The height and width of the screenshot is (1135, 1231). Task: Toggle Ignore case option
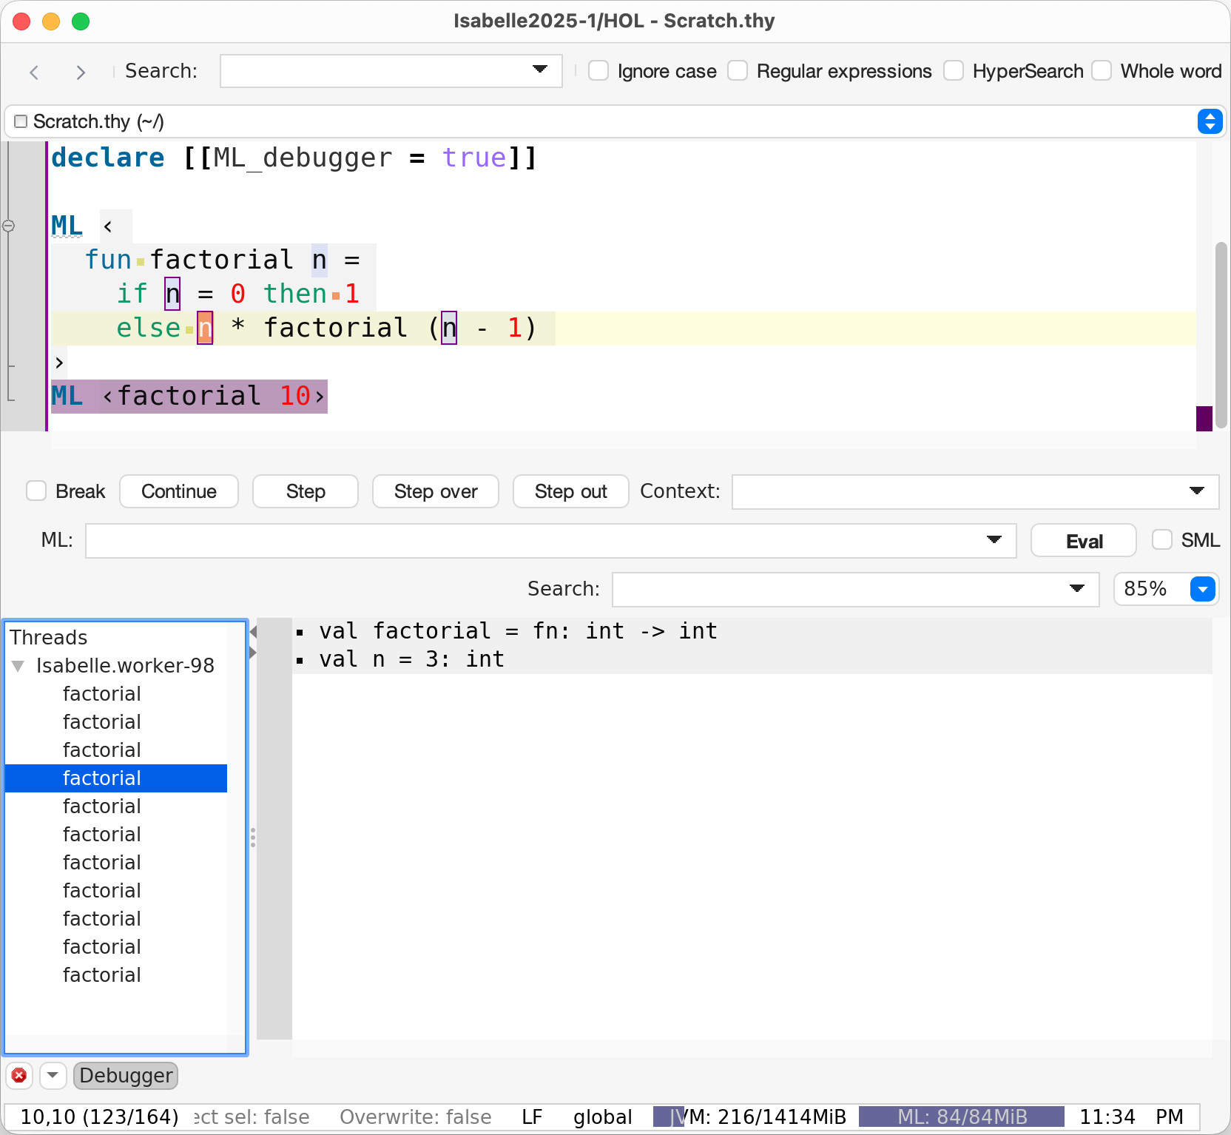598,71
